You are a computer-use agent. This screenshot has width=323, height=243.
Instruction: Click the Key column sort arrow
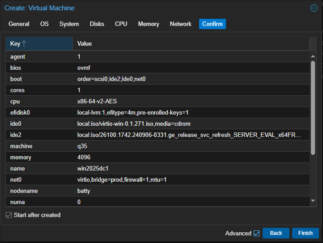click(24, 44)
